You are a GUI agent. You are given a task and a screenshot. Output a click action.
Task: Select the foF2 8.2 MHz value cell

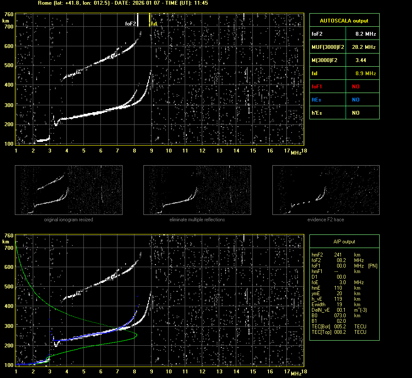[x=365, y=34]
